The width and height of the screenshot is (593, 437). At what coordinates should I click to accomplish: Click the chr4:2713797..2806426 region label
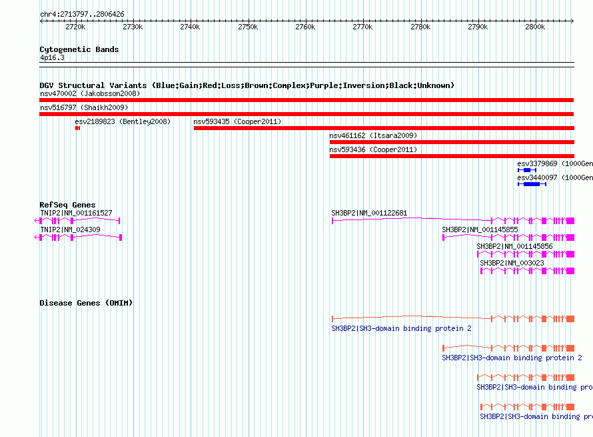coord(82,15)
